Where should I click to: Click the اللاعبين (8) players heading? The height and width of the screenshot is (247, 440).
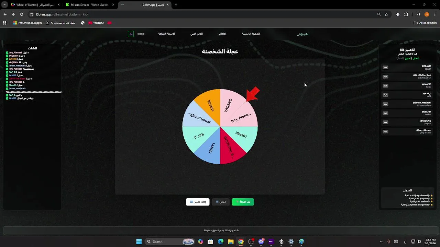[x=407, y=50]
